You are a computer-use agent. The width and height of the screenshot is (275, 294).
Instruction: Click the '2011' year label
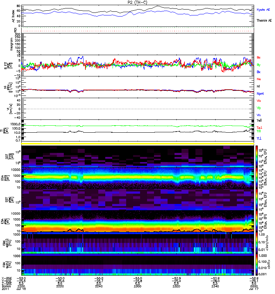[x=5, y=289]
